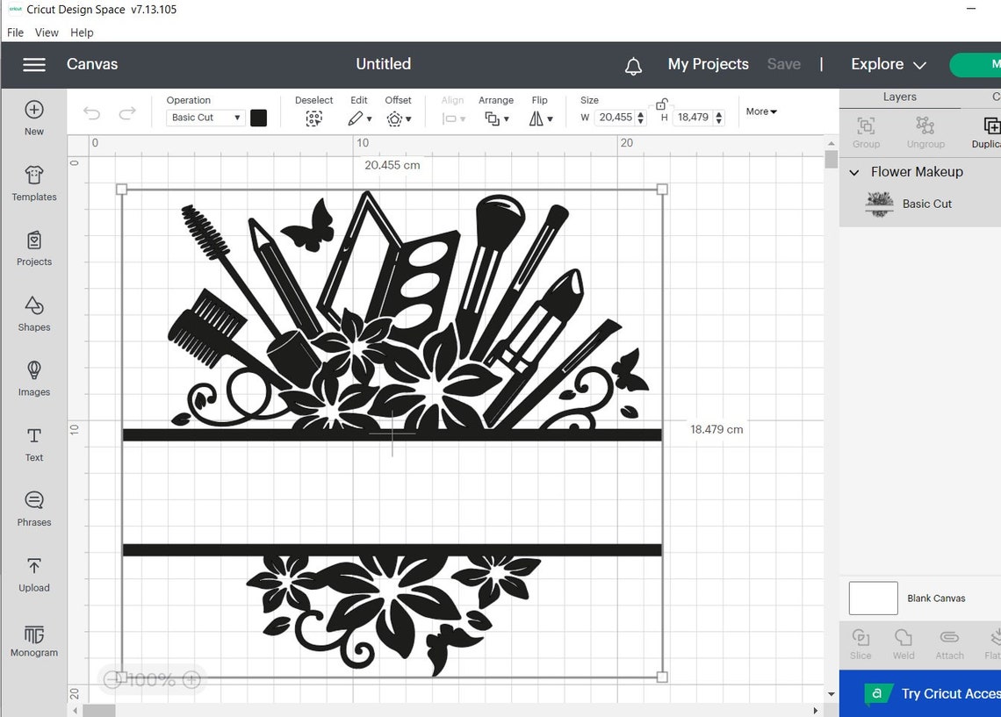Click the My Projects button
This screenshot has height=717, width=1001.
(x=708, y=64)
